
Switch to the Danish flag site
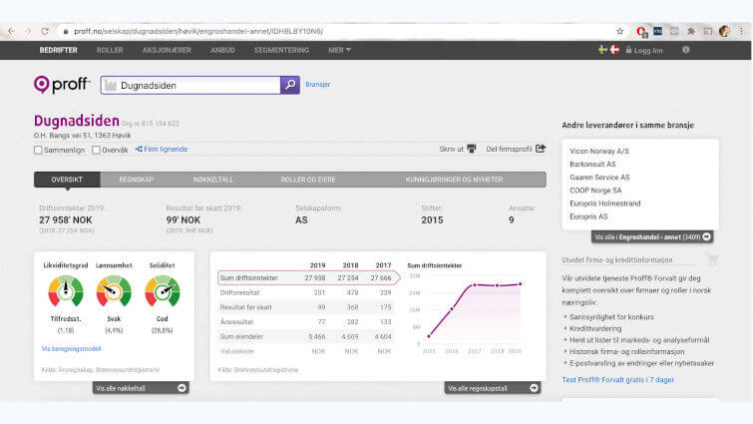(x=614, y=50)
